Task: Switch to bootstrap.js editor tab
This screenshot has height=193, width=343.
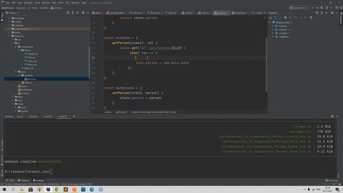Action: click(239, 13)
